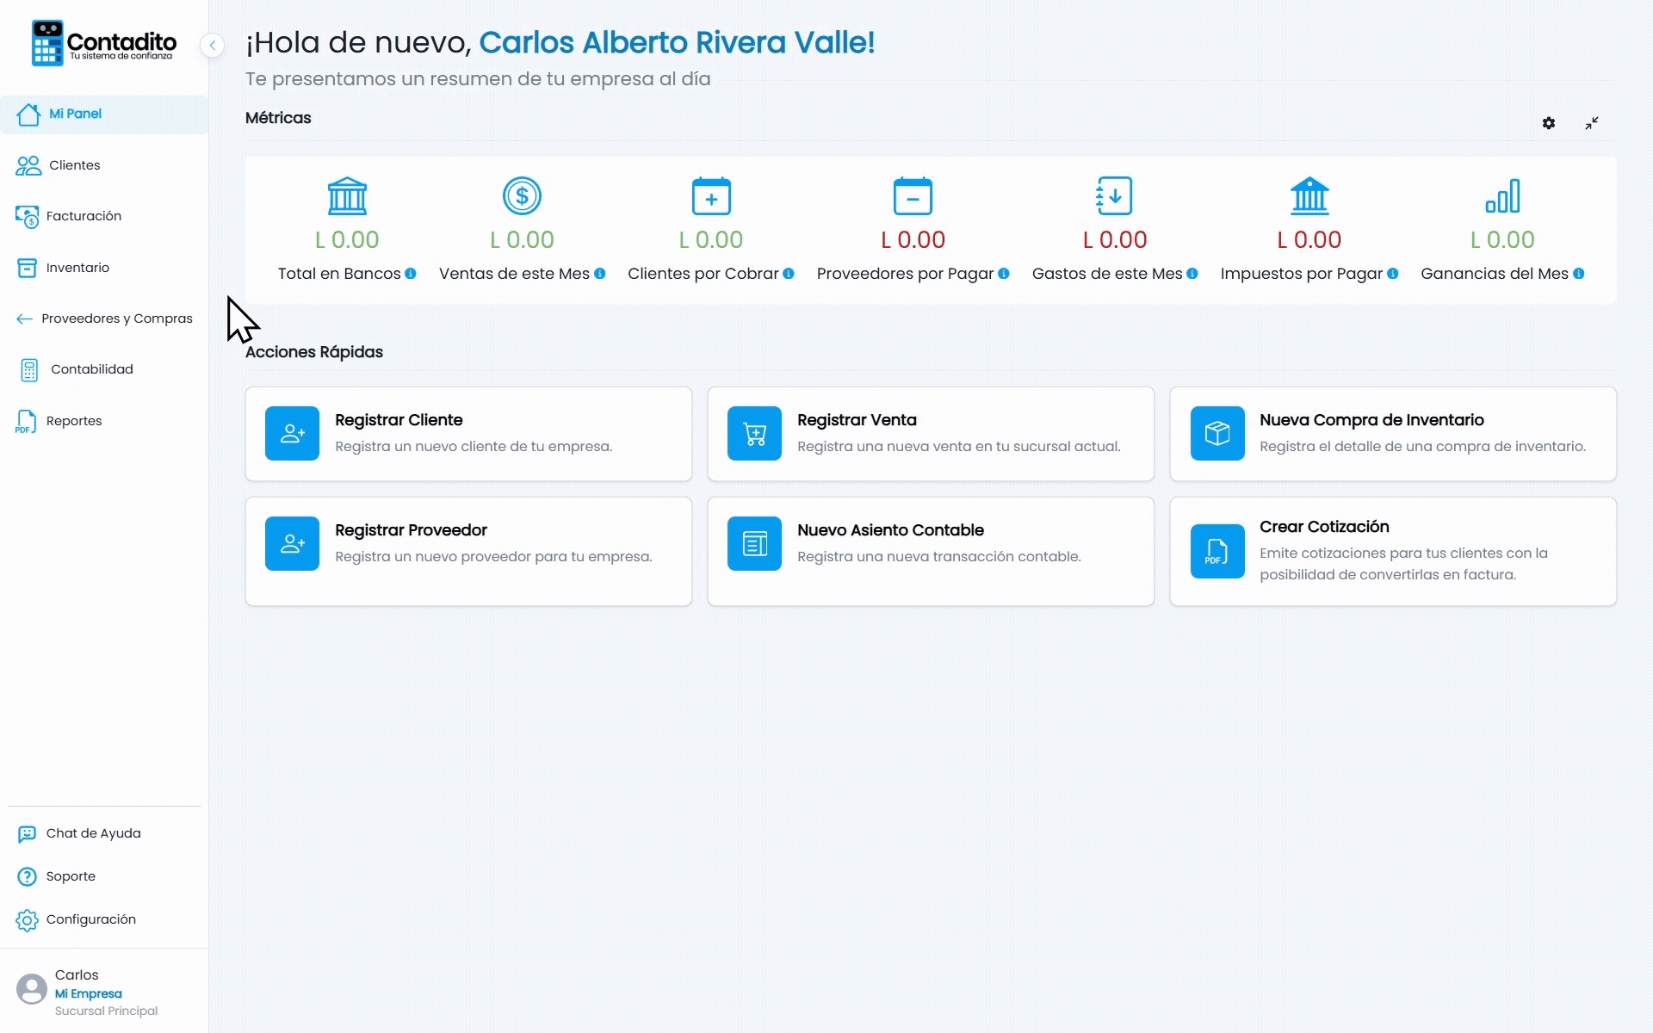Click the Contadito logo
Viewport: 1653px width, 1033px height.
[104, 43]
